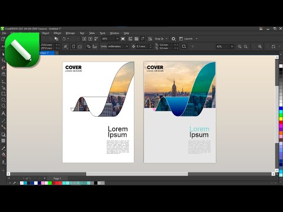283x212 pixels.
Task: Pick blue swatch in right palette
Action: click(281, 108)
